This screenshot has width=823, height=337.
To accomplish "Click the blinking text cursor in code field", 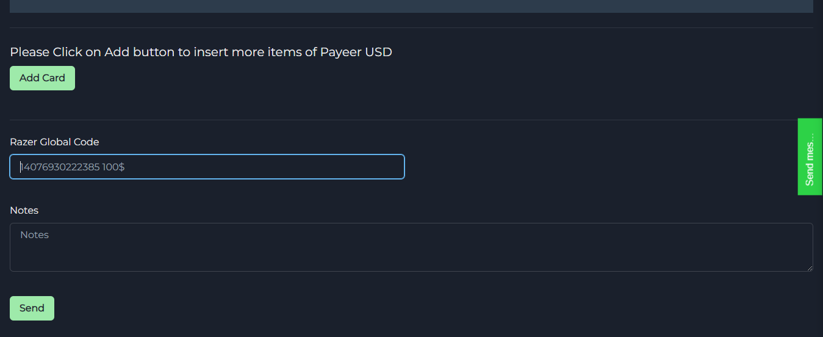I will tap(20, 167).
